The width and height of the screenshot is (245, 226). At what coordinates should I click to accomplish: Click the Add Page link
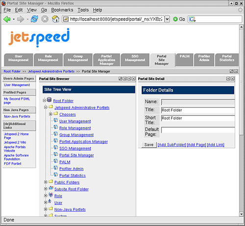pos(196,145)
